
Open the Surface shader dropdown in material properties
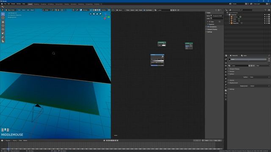pyautogui.click(x=260, y=77)
